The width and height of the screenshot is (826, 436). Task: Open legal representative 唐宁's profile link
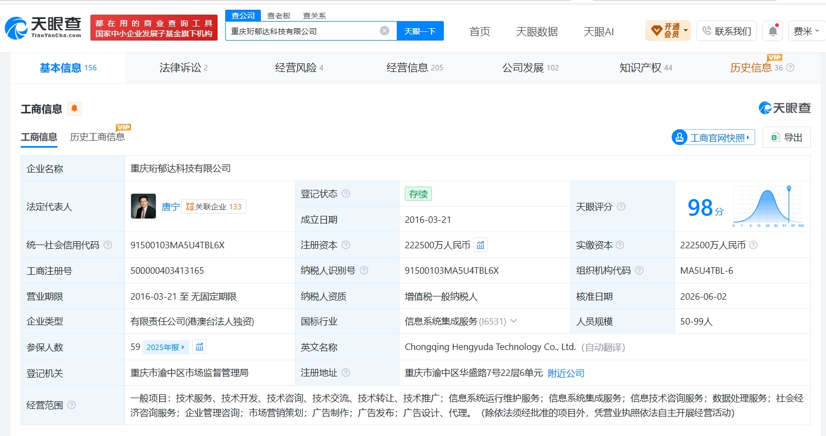coord(171,207)
